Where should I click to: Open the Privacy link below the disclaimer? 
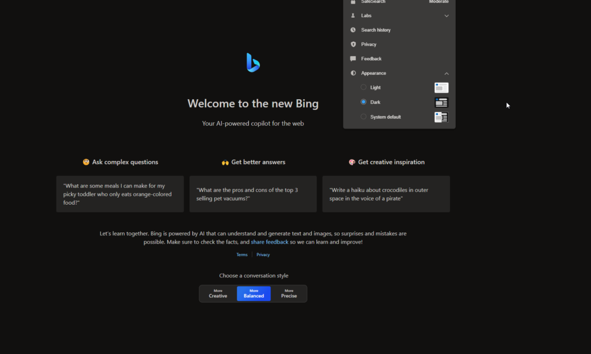pos(263,255)
